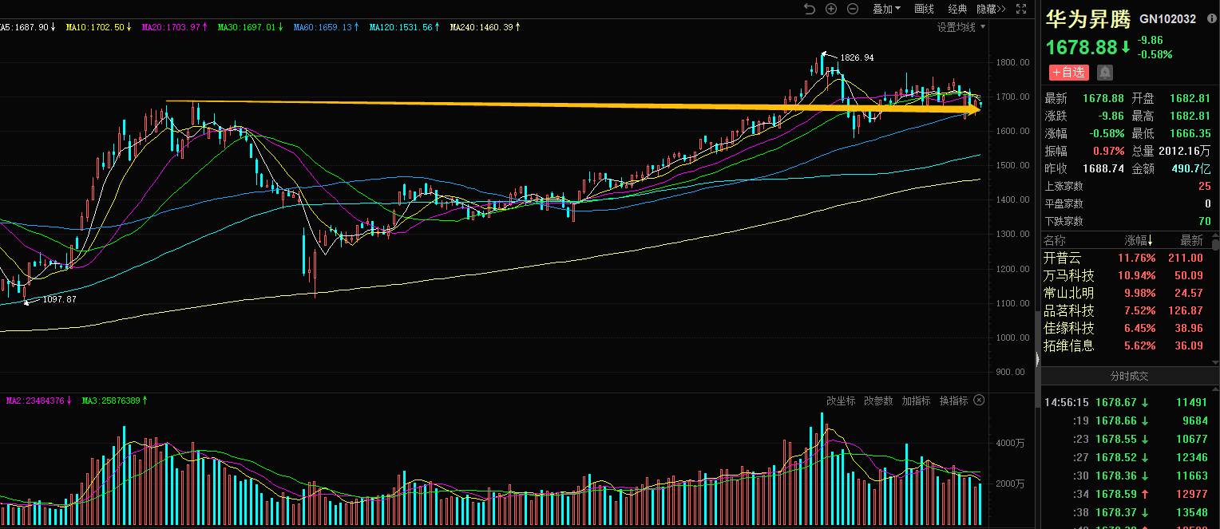This screenshot has height=529, width=1220.
Task: Click trade row at 14:56:15
Action: click(1127, 403)
